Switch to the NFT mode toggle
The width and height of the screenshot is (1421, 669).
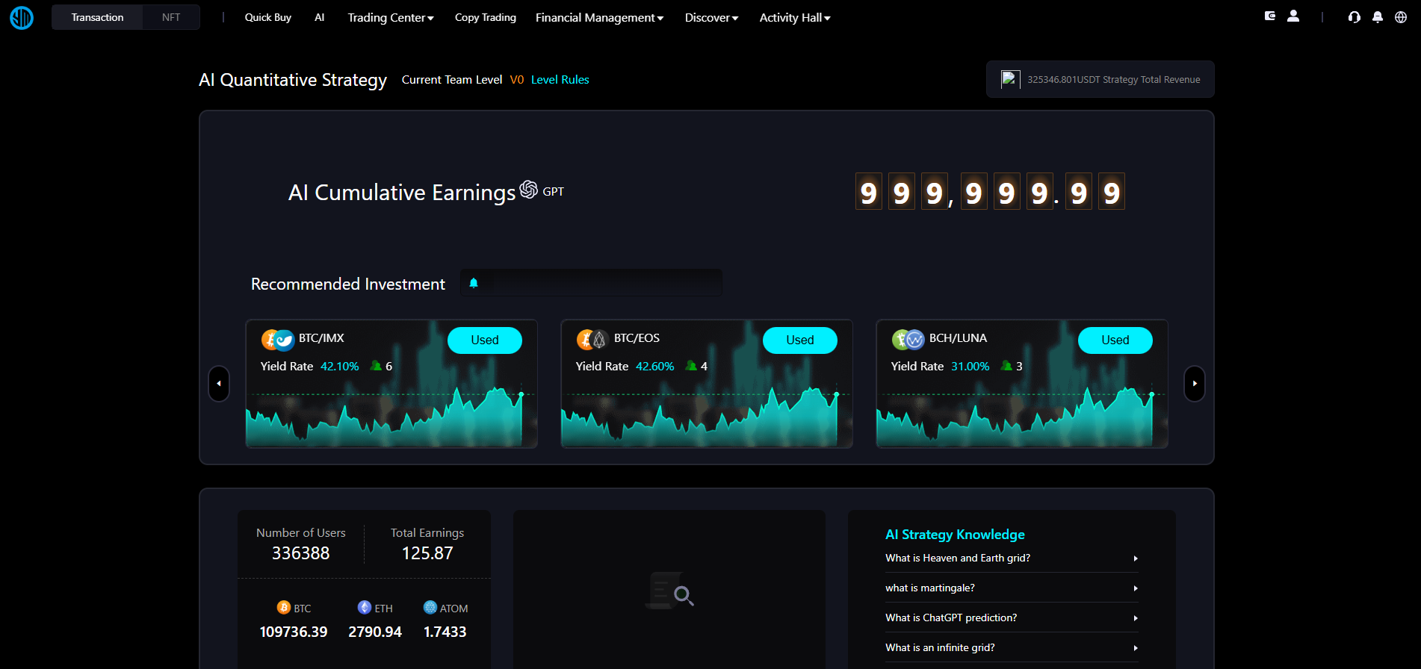tap(171, 17)
